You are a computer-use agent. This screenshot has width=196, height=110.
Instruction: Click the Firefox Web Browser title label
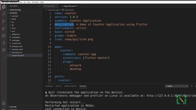point(10,1)
